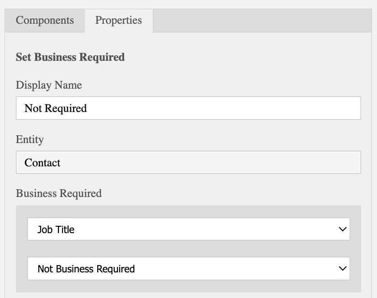The height and width of the screenshot is (298, 377).
Task: Click the chevron arrow on Job Title dropdown
Action: click(x=343, y=229)
